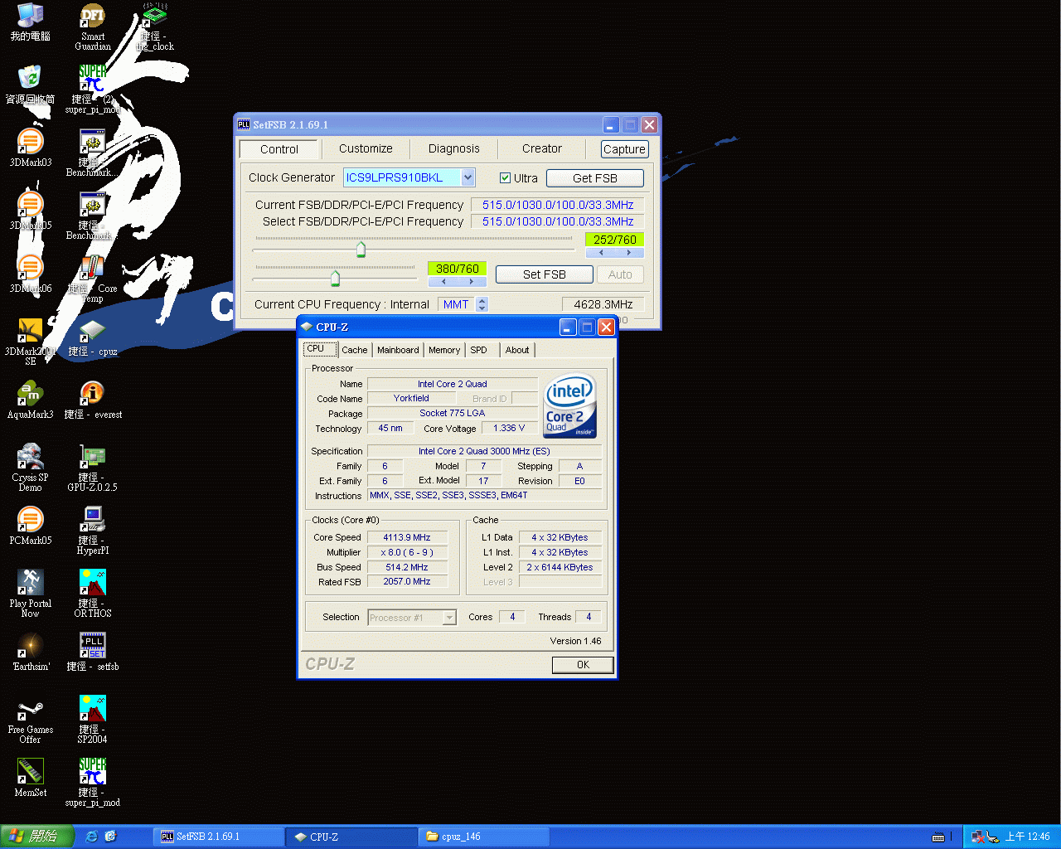Click OK in the CPU-Z window
Image resolution: width=1061 pixels, height=849 pixels.
pos(583,665)
